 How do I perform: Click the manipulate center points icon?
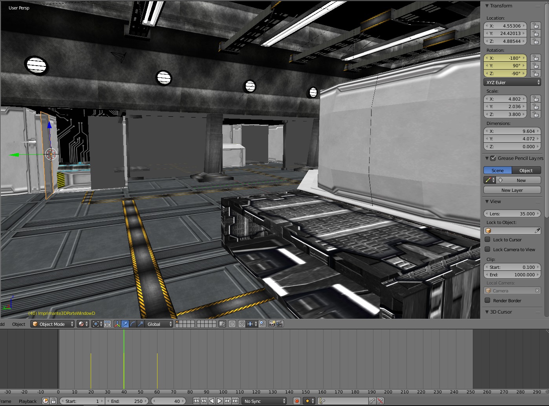pos(107,324)
